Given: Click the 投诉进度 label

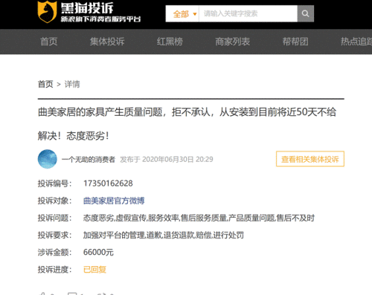Looking at the screenshot, I should 54,269.
